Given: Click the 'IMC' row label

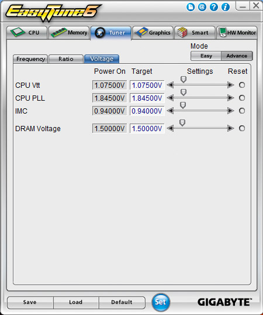Looking at the screenshot, I should click(x=21, y=111).
